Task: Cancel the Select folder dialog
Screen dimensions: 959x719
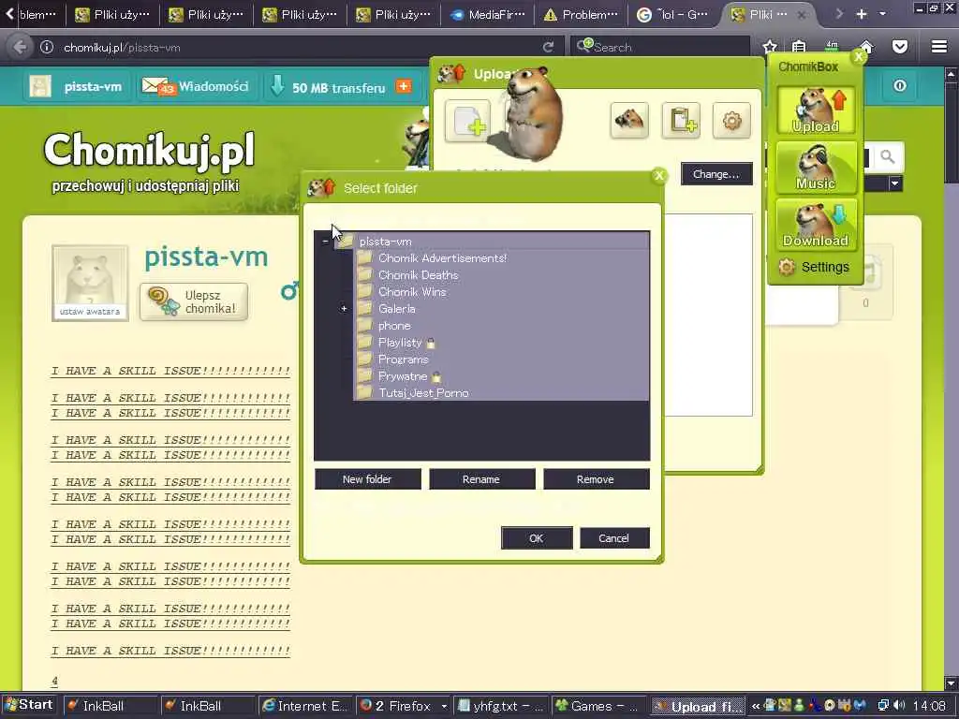Action: (x=614, y=538)
